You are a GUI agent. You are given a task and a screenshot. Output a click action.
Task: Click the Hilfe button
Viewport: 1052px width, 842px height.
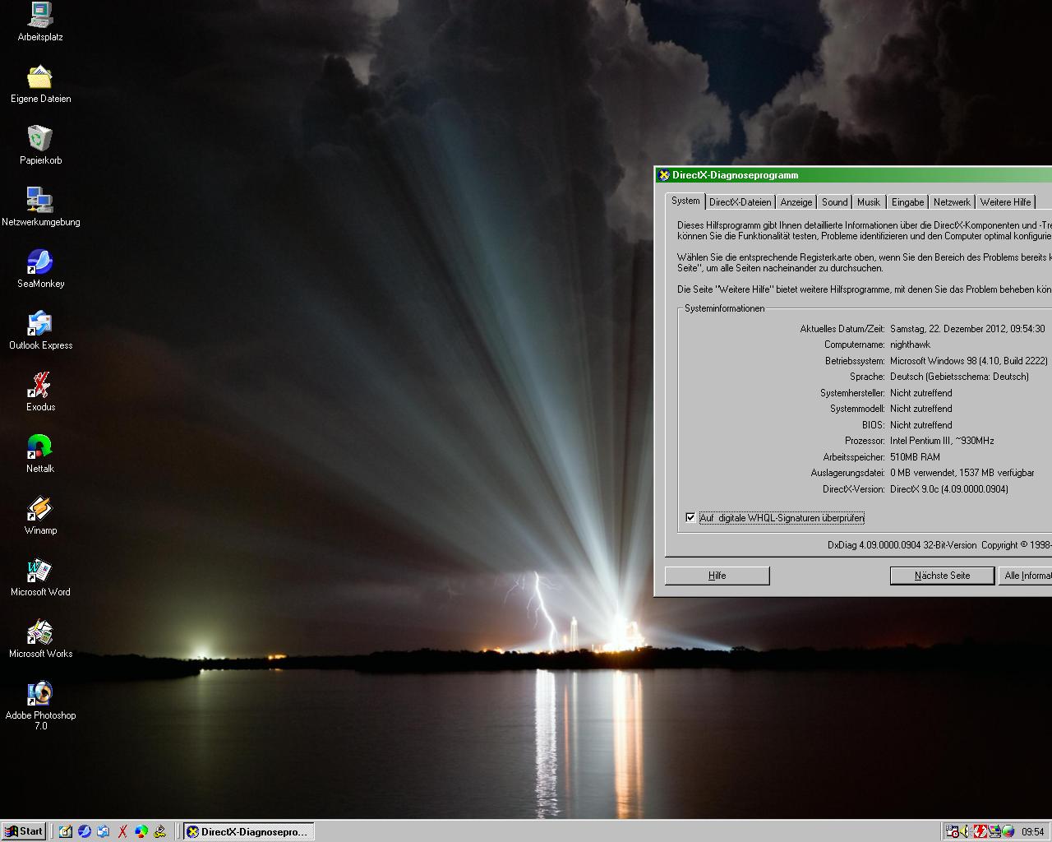tap(717, 576)
